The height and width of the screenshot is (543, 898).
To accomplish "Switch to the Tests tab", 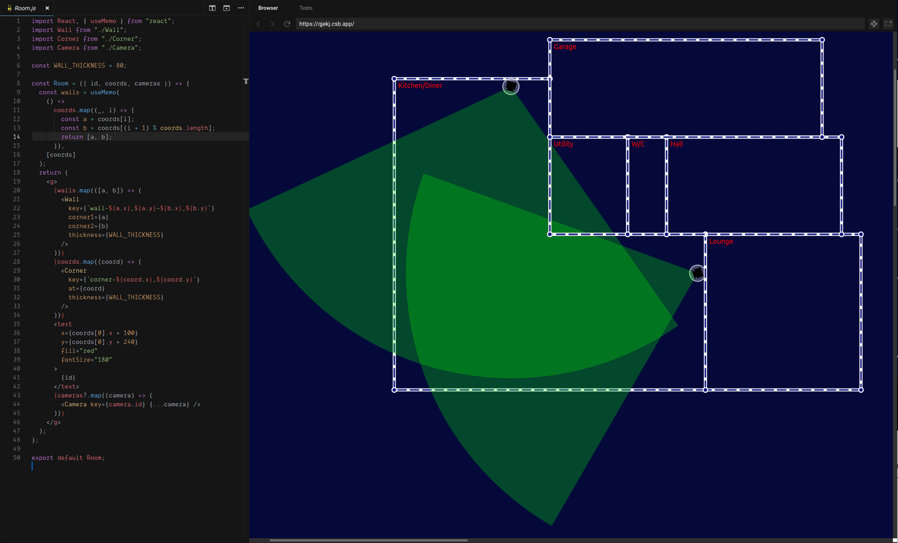I will (306, 8).
